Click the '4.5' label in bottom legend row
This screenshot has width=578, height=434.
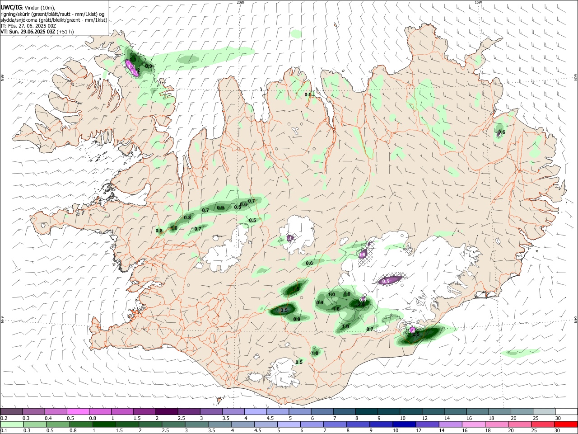coord(257,431)
